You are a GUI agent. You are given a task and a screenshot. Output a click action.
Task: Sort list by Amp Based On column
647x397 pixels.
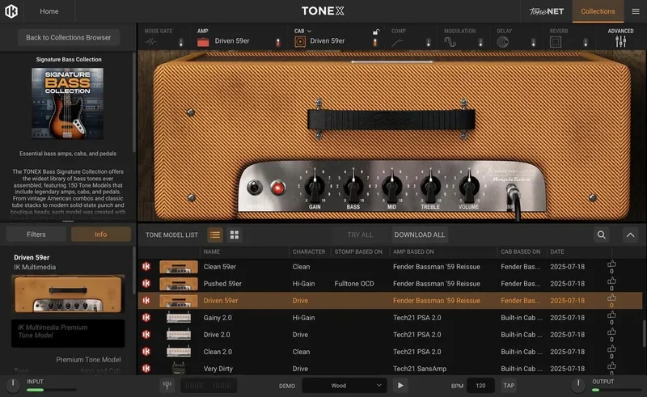[413, 251]
